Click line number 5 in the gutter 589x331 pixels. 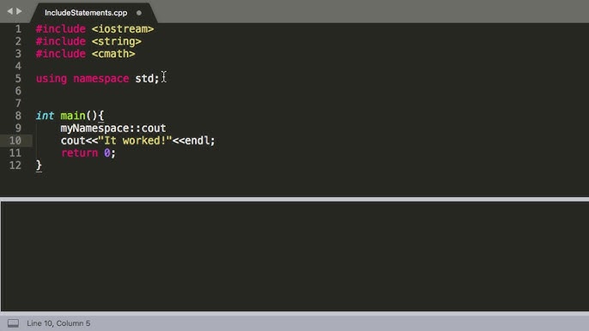tap(18, 78)
